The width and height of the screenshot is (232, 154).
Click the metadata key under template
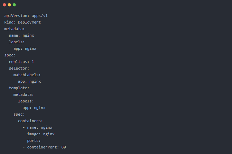pyautogui.click(x=24, y=94)
